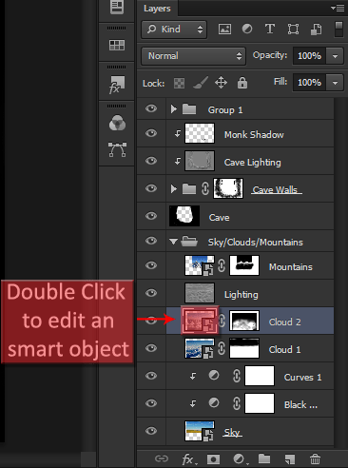Toggle visibility of Cave layer
The height and width of the screenshot is (468, 348).
(x=151, y=216)
